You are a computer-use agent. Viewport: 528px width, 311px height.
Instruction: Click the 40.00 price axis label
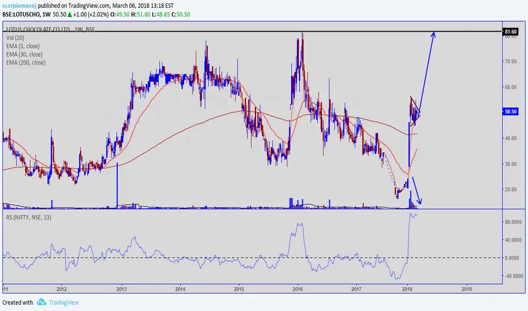coord(510,138)
